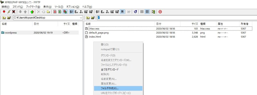
Task: Open the オプション(O) menu
Action: pyautogui.click(x=73, y=7)
